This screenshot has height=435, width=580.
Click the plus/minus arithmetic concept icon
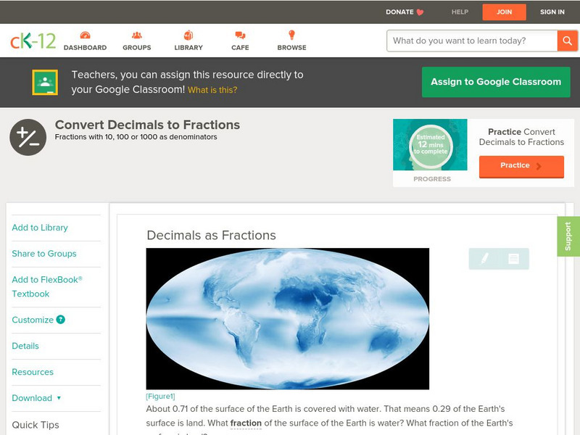click(x=28, y=137)
